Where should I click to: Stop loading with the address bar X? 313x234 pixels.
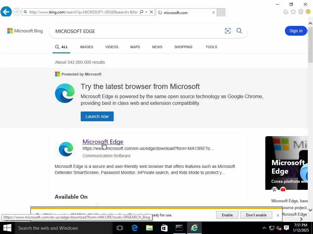tap(151, 12)
